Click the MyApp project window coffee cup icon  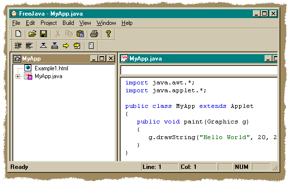17,59
